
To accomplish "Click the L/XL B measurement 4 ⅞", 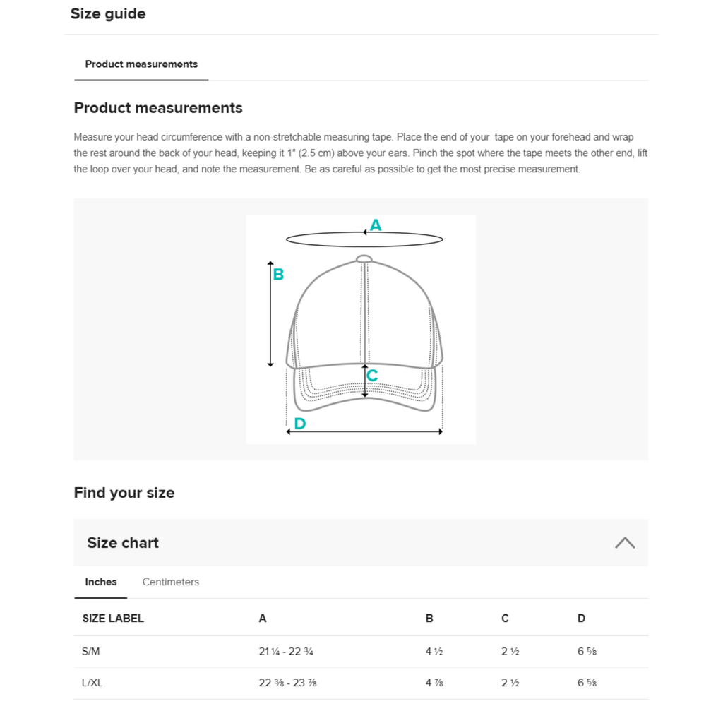I will pyautogui.click(x=434, y=683).
